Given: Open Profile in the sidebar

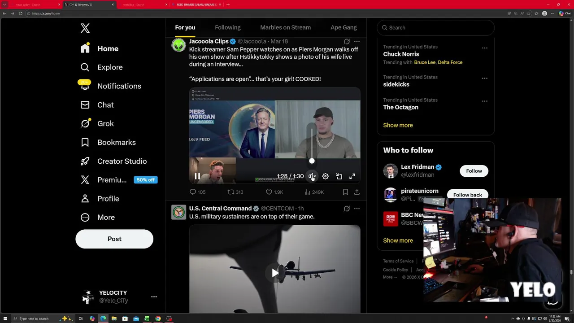Looking at the screenshot, I should 100,199.
